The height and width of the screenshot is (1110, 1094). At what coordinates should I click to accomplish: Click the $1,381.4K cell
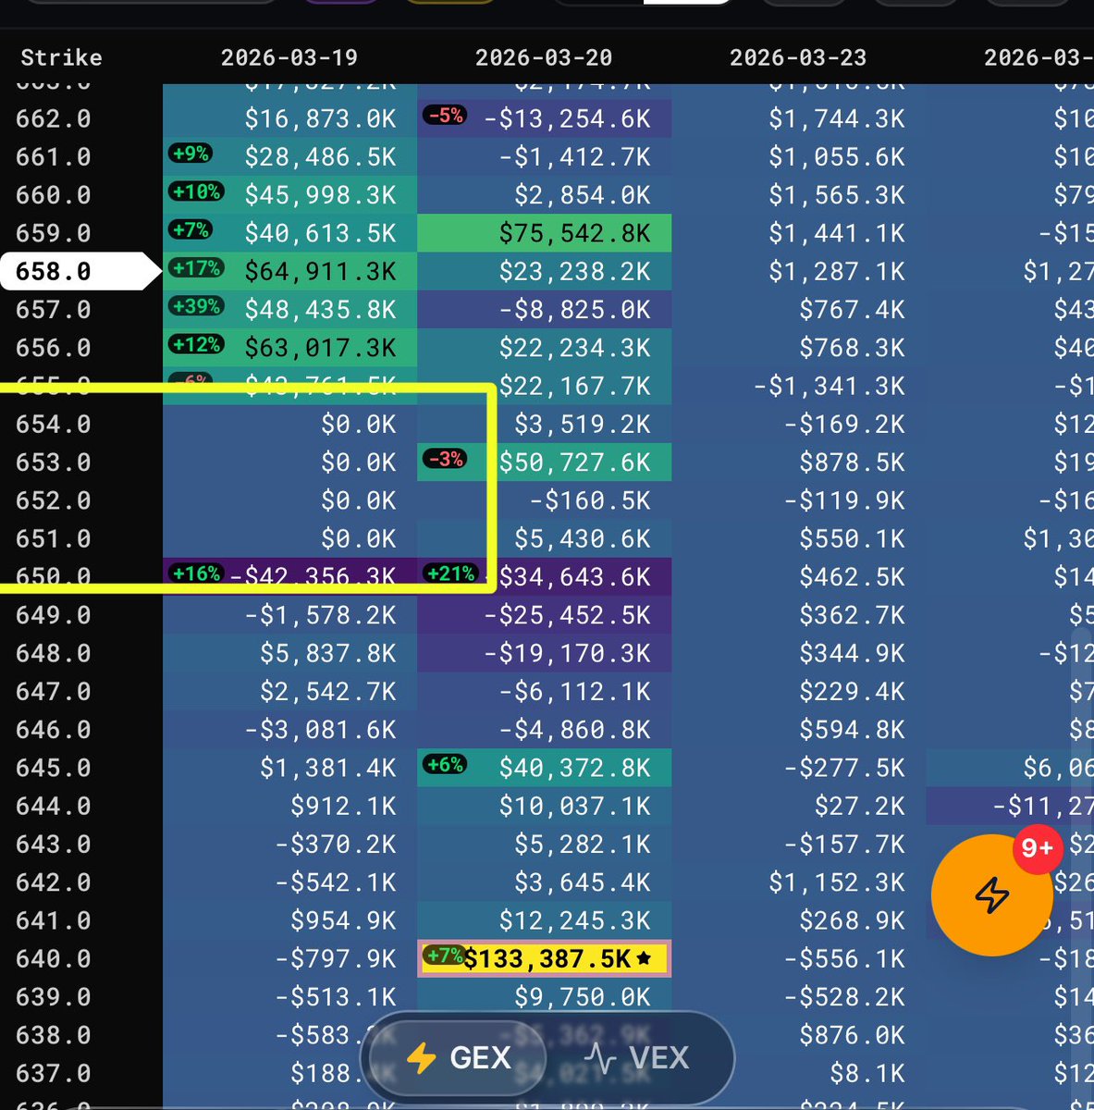point(290,768)
